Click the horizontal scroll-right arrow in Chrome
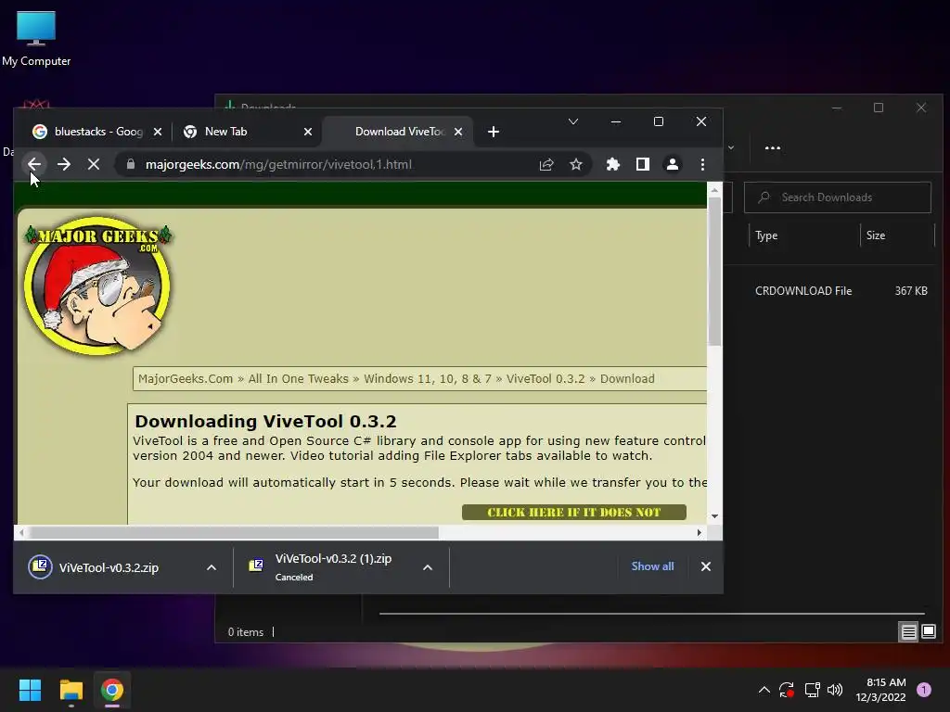The image size is (950, 712). pyautogui.click(x=700, y=533)
